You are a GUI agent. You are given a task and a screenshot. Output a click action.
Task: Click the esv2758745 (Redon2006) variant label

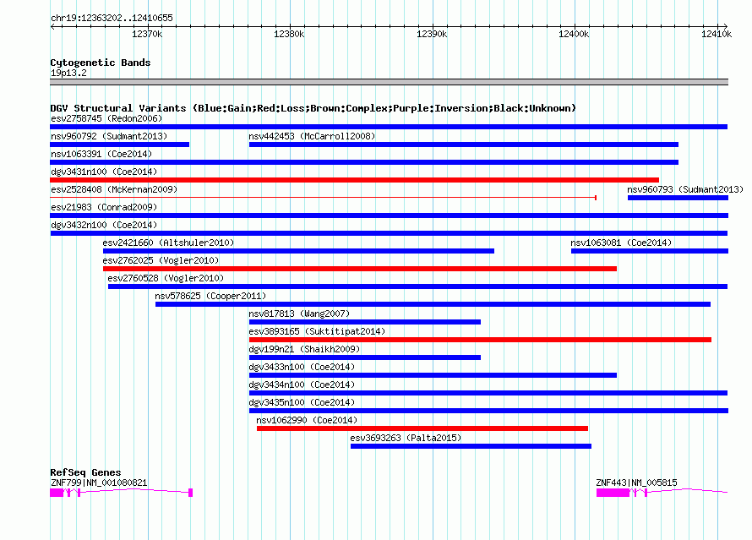(106, 118)
